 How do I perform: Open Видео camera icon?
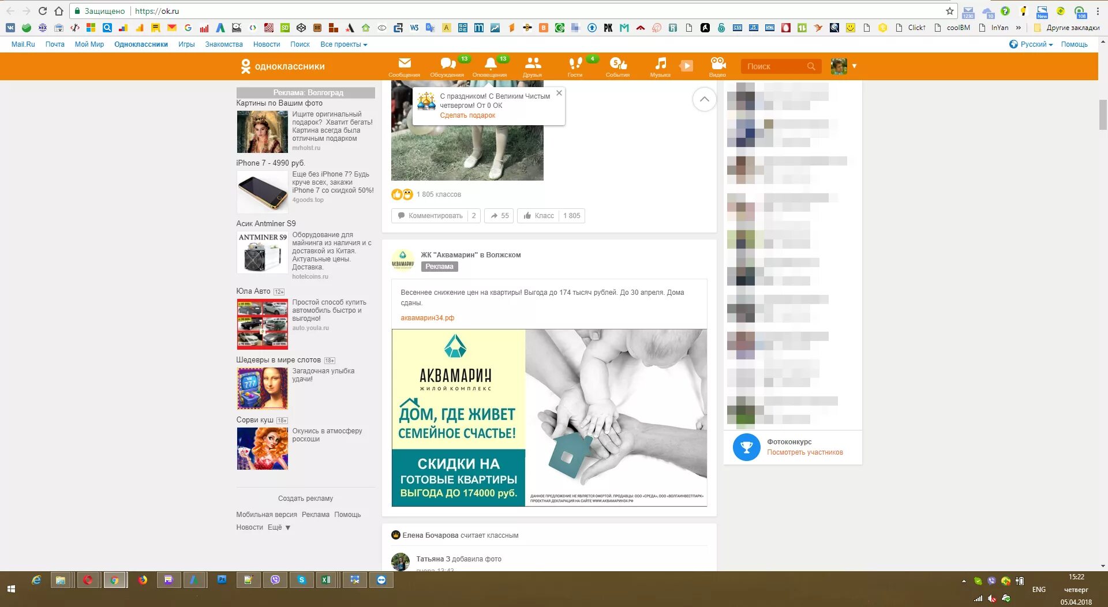tap(718, 63)
